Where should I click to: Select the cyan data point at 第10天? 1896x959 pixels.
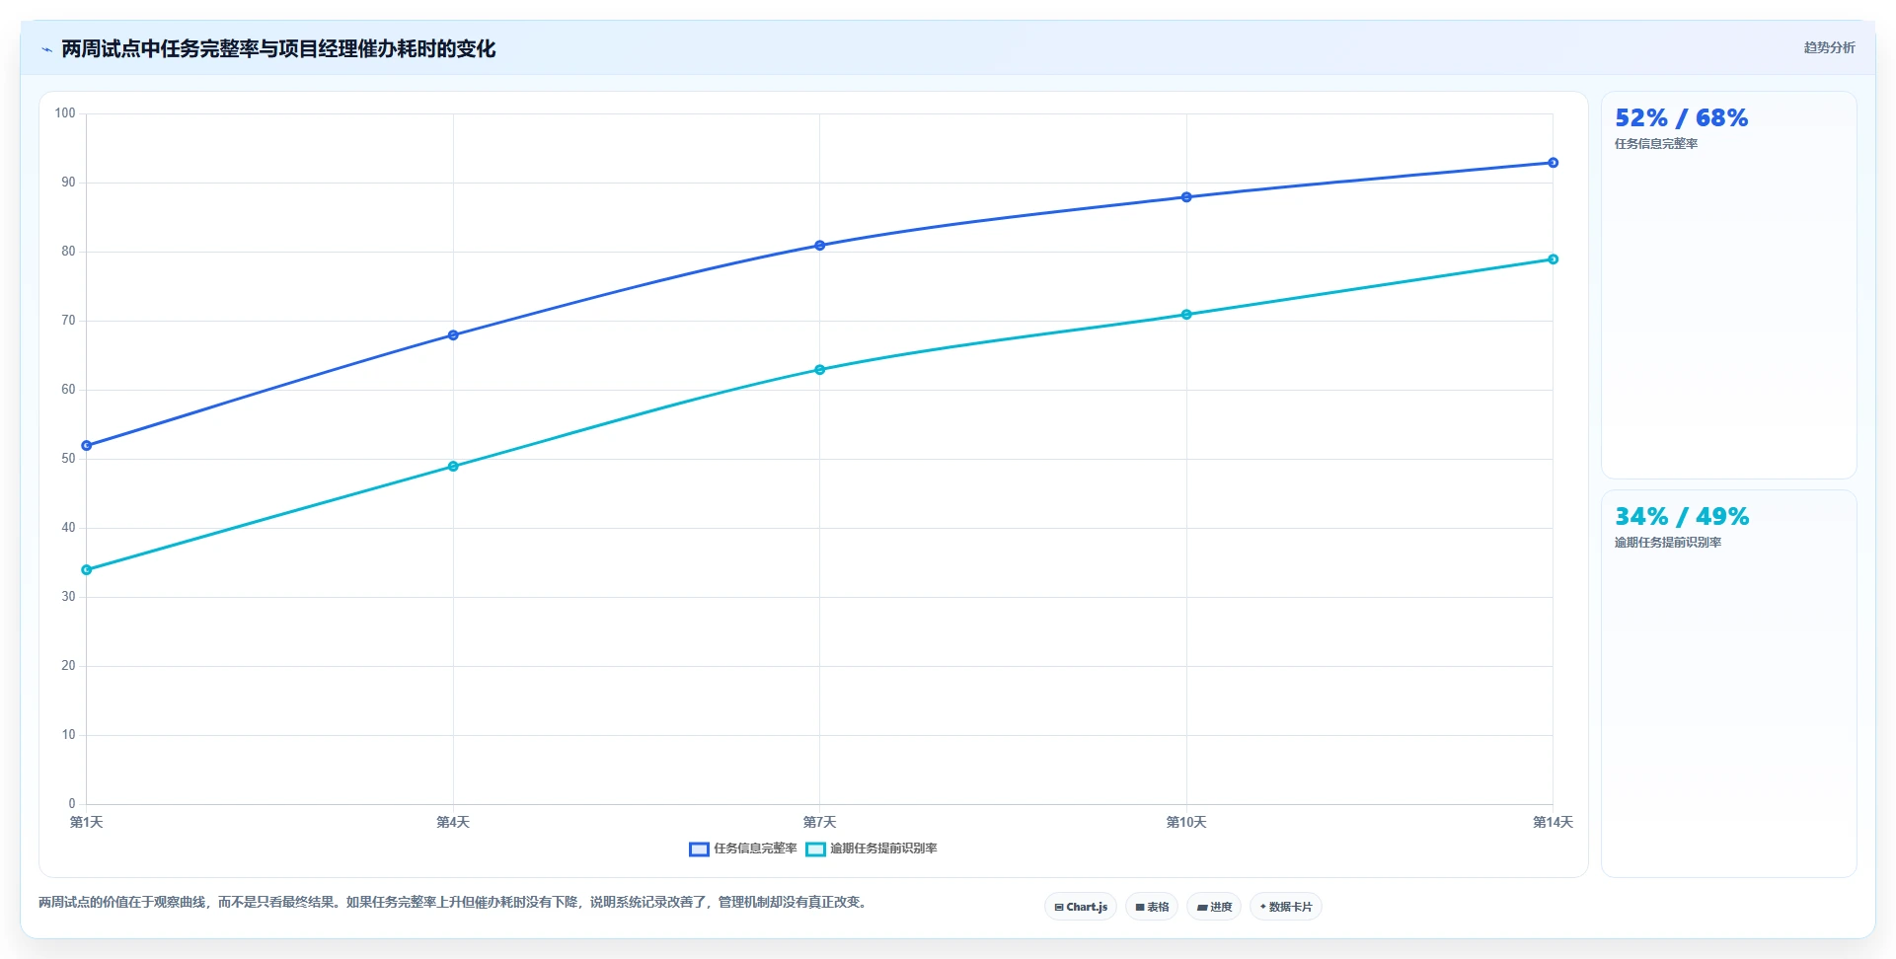coord(1186,315)
